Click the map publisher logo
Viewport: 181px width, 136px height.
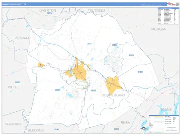(x=172, y=4)
